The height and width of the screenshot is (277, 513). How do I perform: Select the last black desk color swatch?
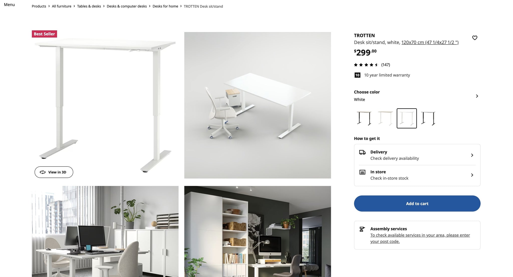coord(428,118)
